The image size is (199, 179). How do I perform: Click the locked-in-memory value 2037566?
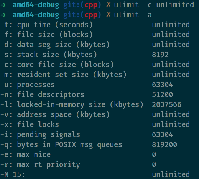point(167,105)
